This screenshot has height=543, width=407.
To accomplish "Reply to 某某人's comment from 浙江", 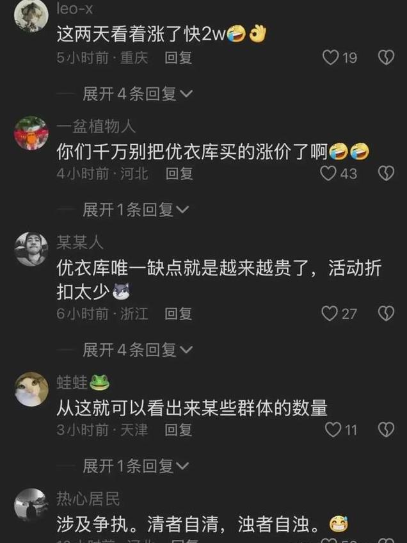I will click(178, 314).
